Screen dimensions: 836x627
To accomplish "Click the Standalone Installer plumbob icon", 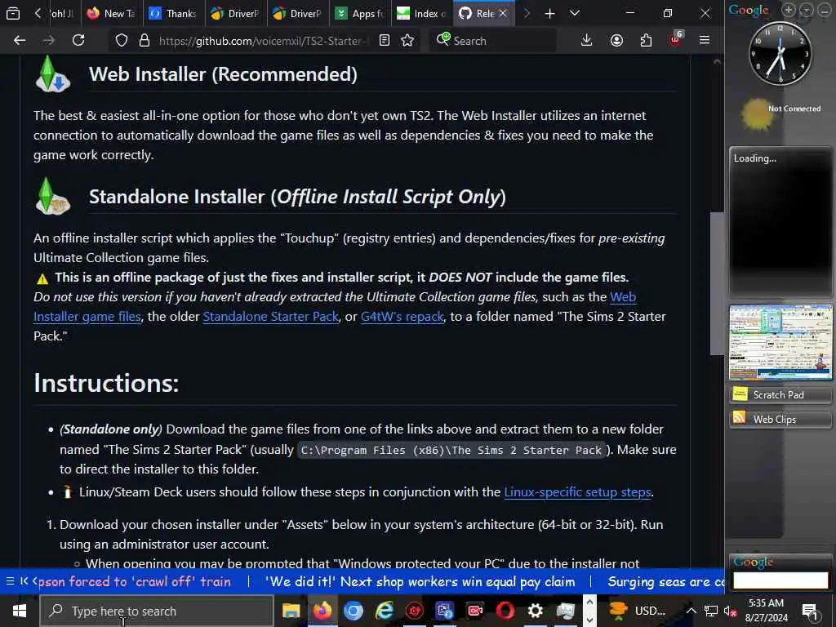I will (52, 196).
